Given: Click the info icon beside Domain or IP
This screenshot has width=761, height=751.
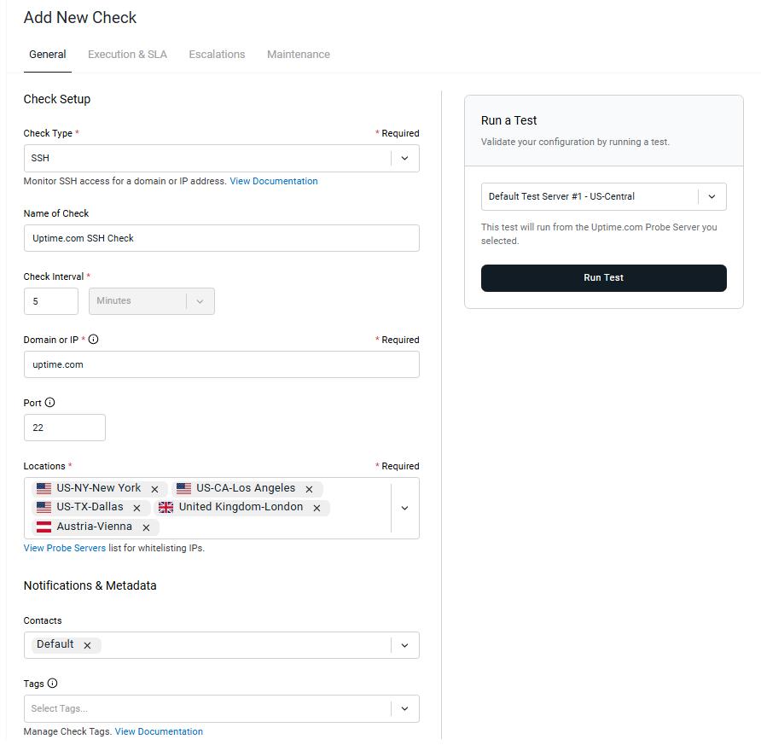Looking at the screenshot, I should (x=93, y=339).
